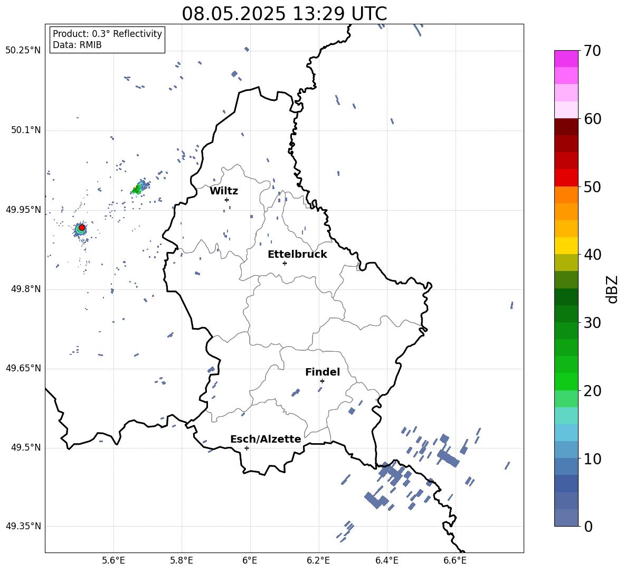
Task: Click the colorbar tick label 60
Action: point(592,119)
